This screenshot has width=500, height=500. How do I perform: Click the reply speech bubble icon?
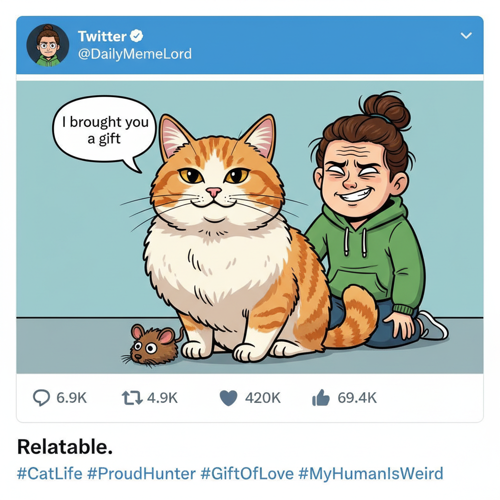[42, 398]
